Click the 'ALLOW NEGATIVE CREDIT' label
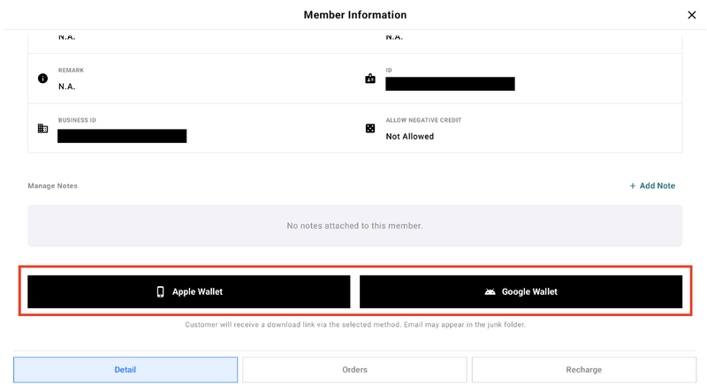Image resolution: width=707 pixels, height=392 pixels. pos(423,120)
